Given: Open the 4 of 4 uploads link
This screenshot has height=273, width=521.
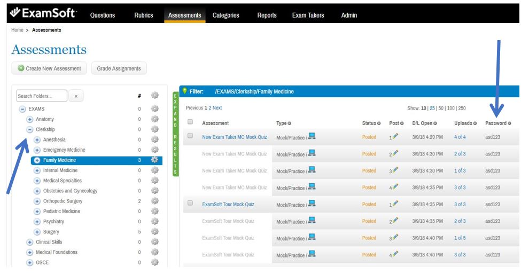Looking at the screenshot, I should click(x=460, y=137).
